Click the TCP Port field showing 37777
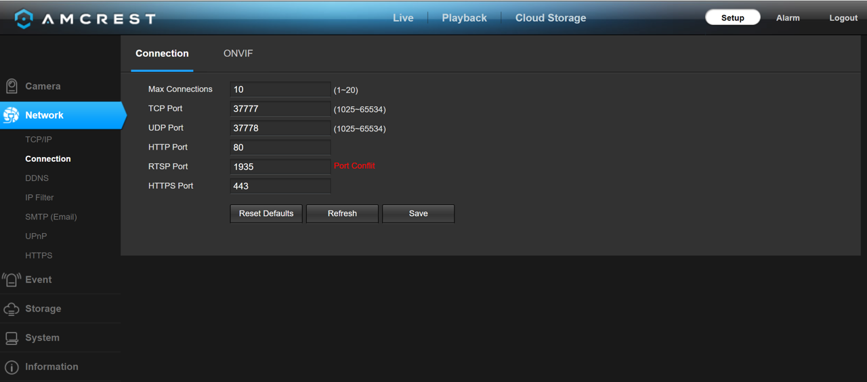The height and width of the screenshot is (382, 867). coord(280,108)
